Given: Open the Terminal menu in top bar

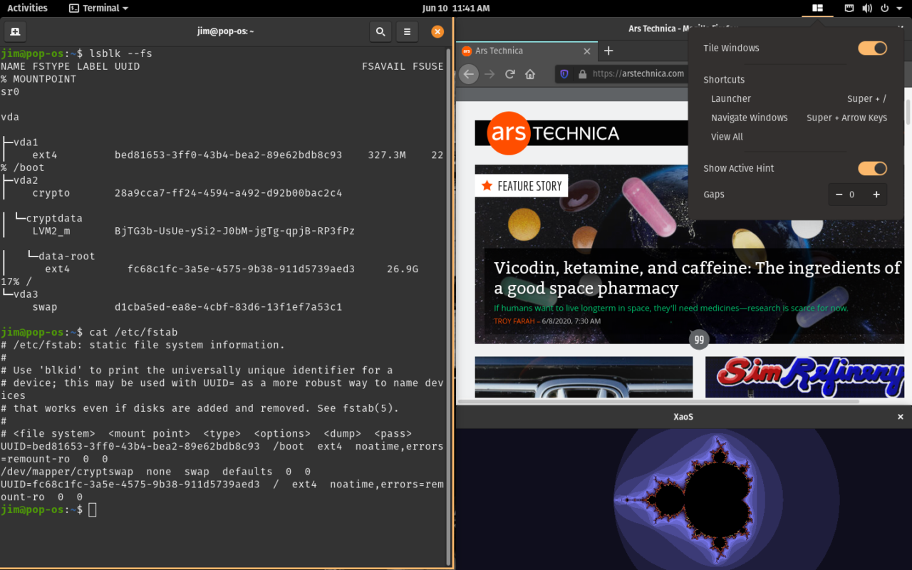Looking at the screenshot, I should click(98, 8).
